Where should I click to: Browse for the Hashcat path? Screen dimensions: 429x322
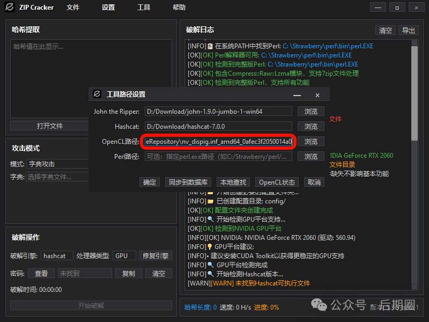[311, 126]
